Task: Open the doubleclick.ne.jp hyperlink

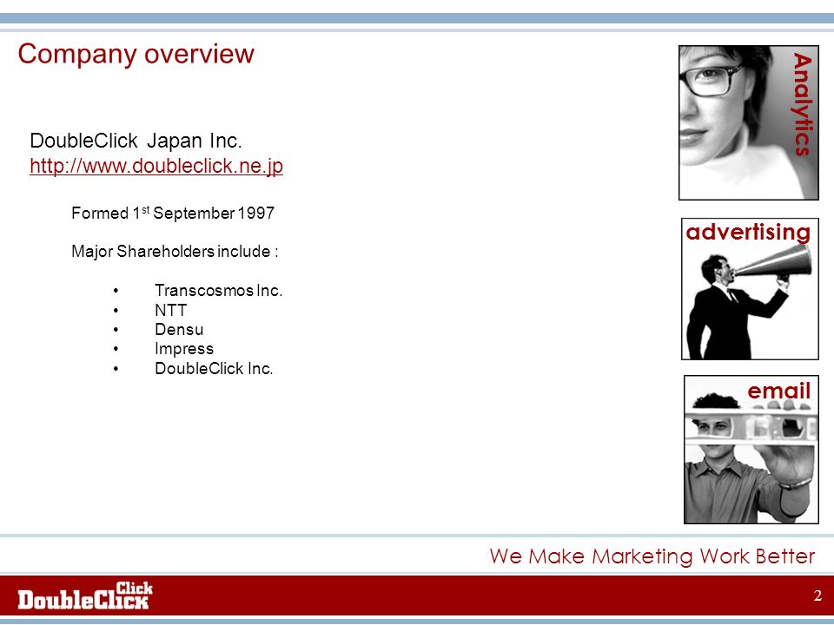Action: tap(156, 166)
